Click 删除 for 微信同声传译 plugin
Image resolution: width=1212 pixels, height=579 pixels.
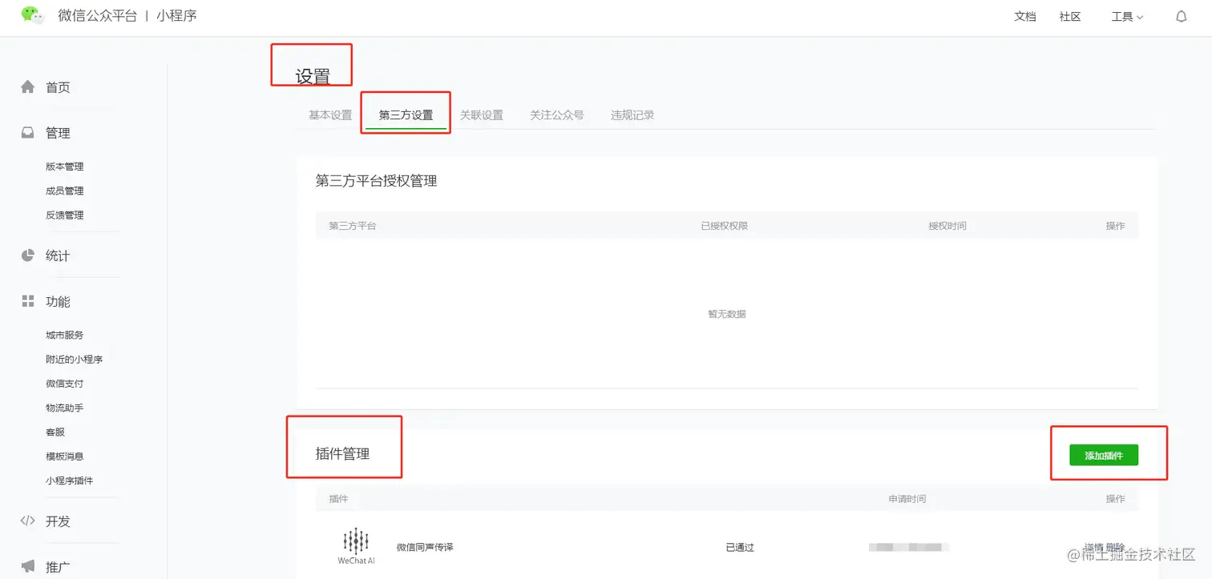point(1115,547)
